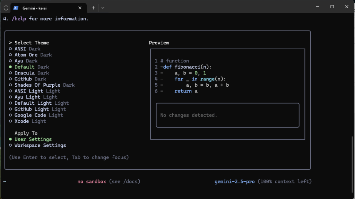Apply theme to Workspace Settings
355x199 pixels.
click(x=37, y=146)
